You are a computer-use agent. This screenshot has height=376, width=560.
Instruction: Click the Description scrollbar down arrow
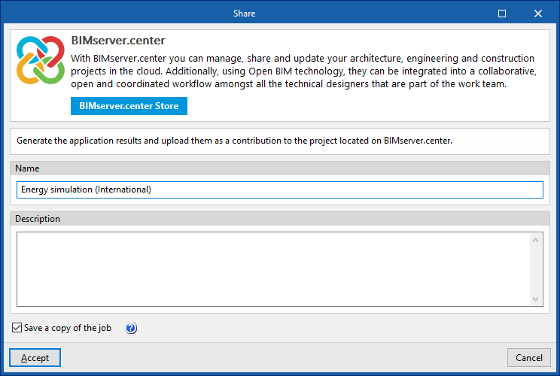tap(536, 299)
